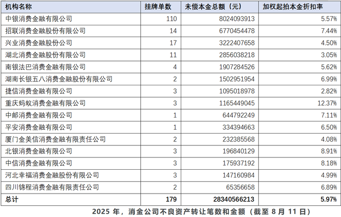The width and height of the screenshot is (341, 217).
Task: Click the principal value 1502951954
Action: click(x=237, y=79)
